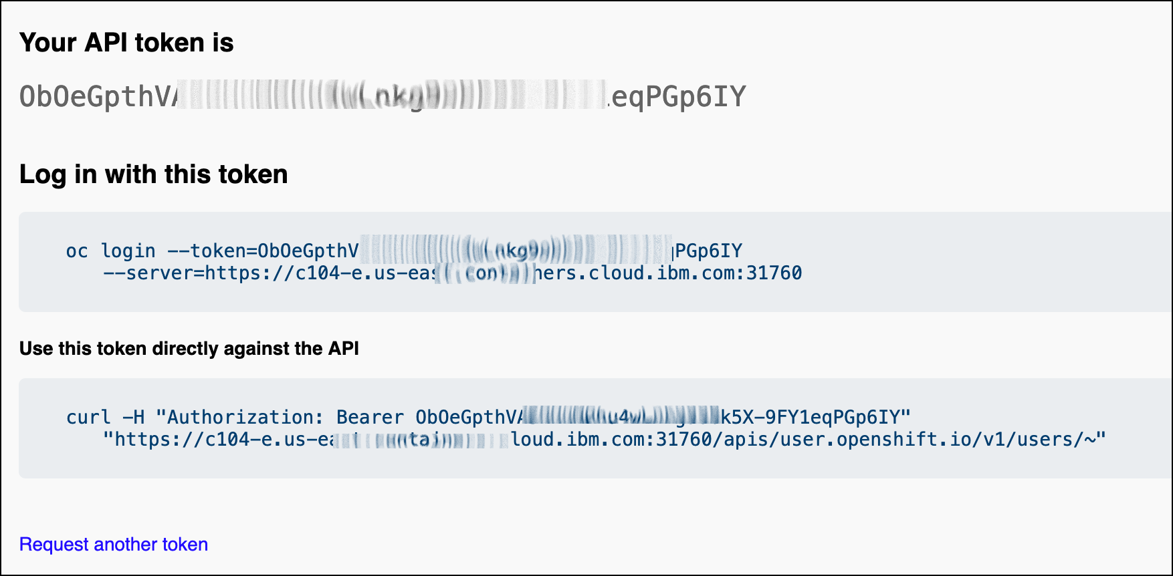This screenshot has height=576, width=1173.
Task: Click the start of the displayed API token ObOeGpthV
Action: click(x=98, y=97)
